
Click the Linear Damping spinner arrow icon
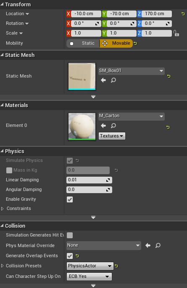point(108,180)
